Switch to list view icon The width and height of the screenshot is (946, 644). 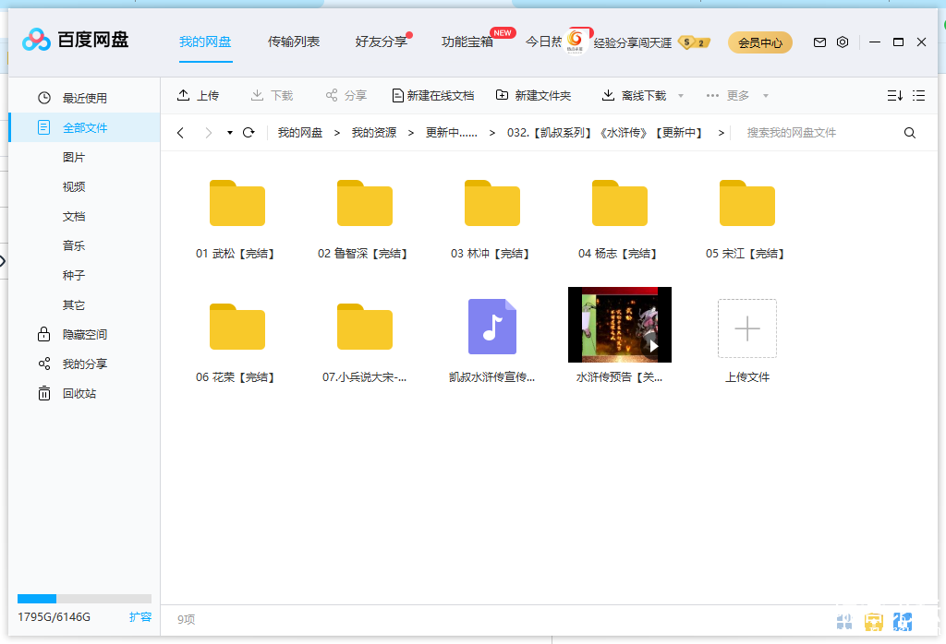point(918,95)
